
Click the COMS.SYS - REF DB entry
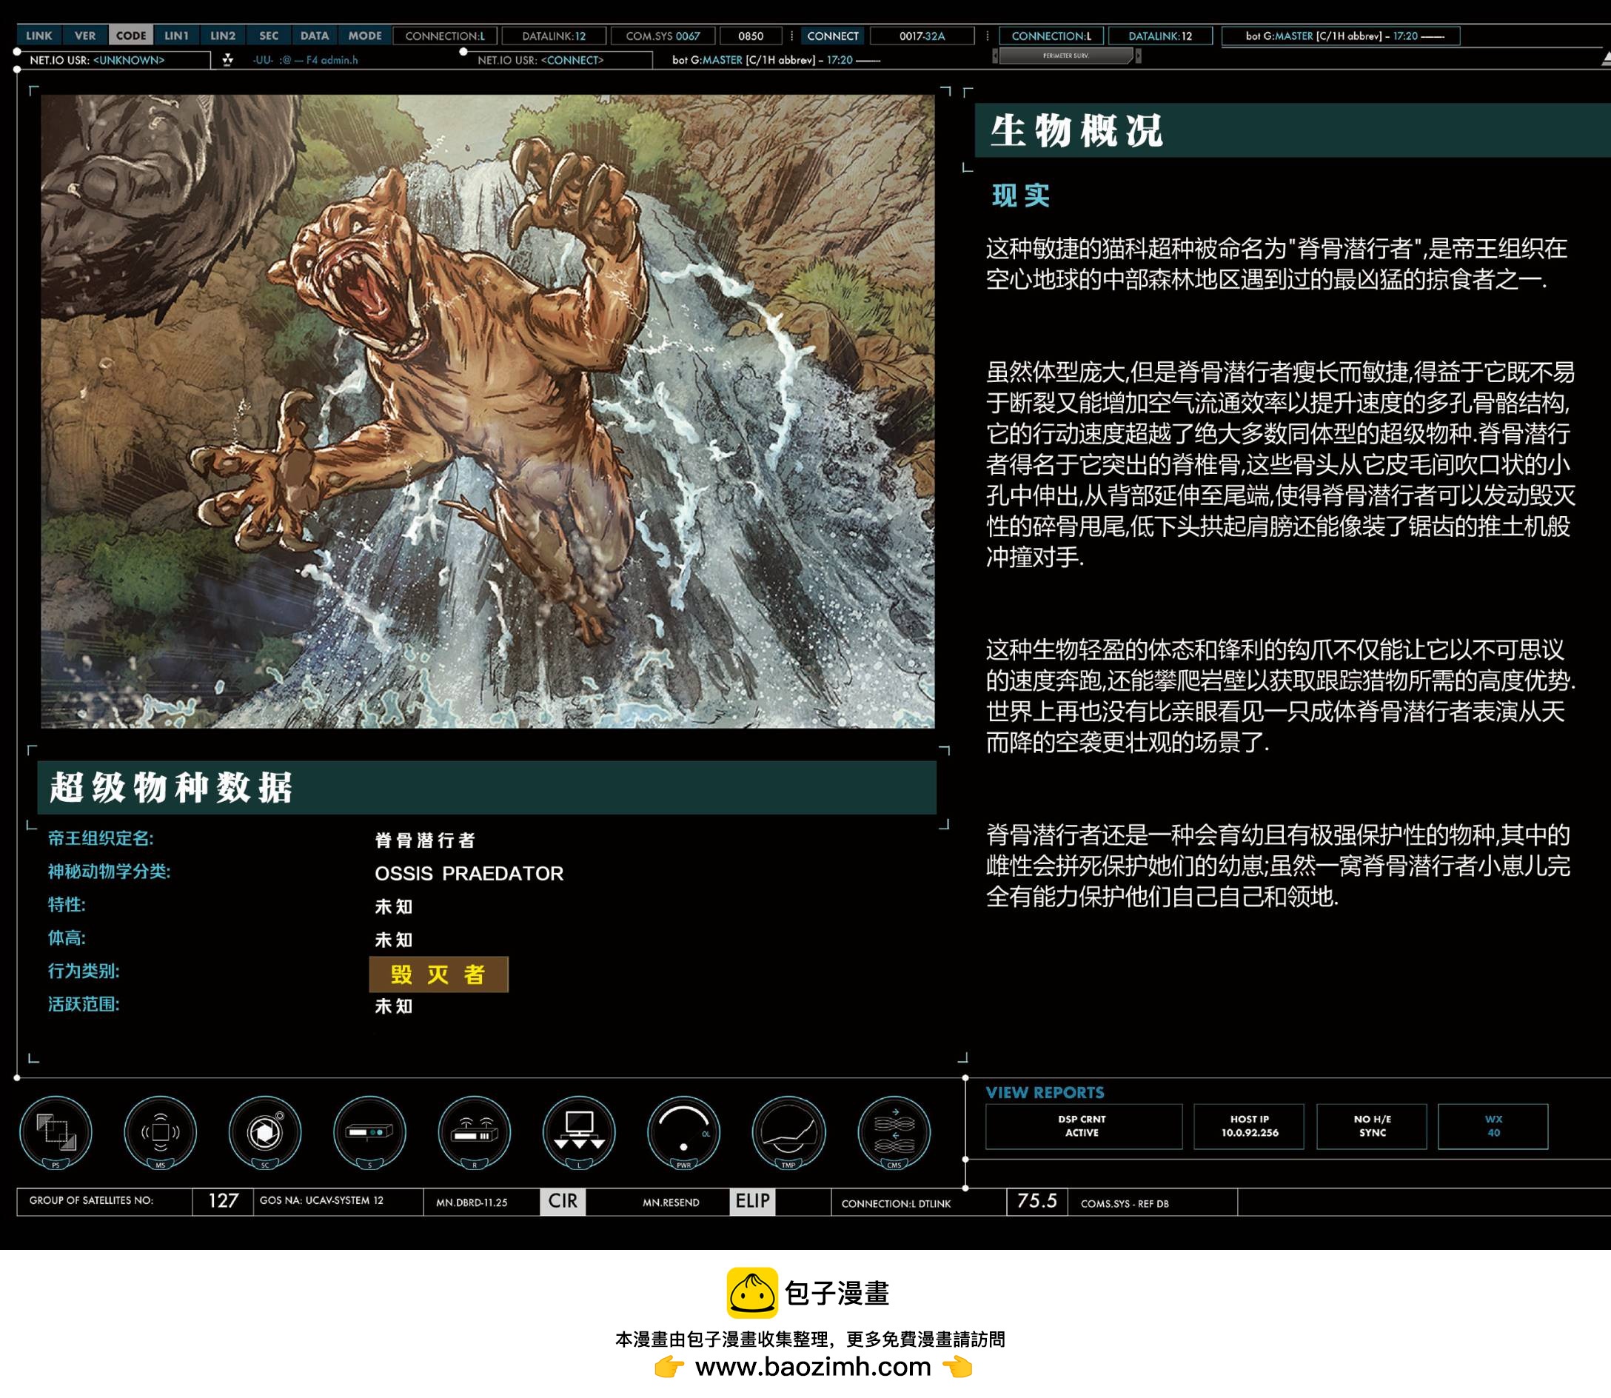pyautogui.click(x=1124, y=1203)
